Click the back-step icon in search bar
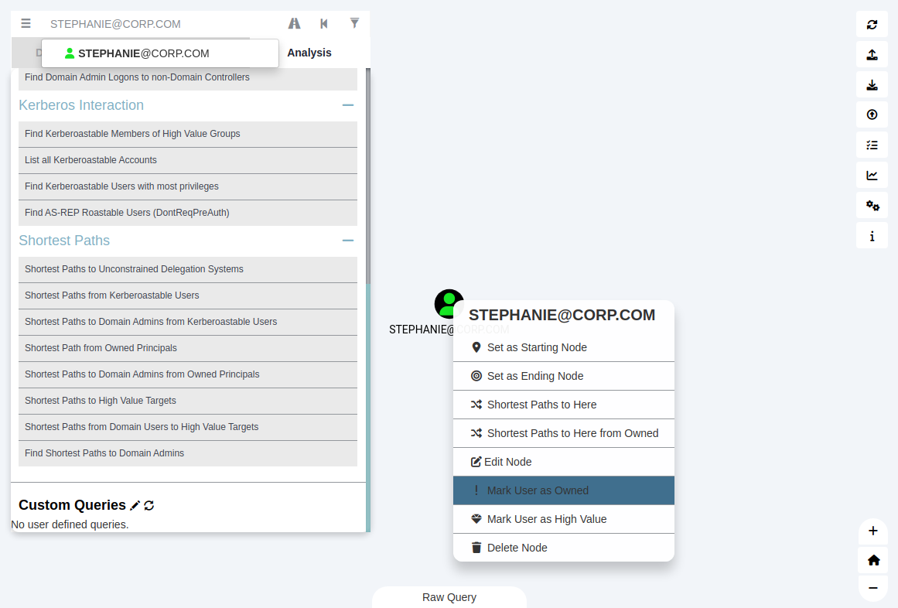This screenshot has width=898, height=608. click(x=324, y=24)
